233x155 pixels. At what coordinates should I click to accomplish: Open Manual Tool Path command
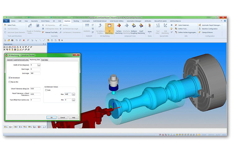(x=50, y=32)
